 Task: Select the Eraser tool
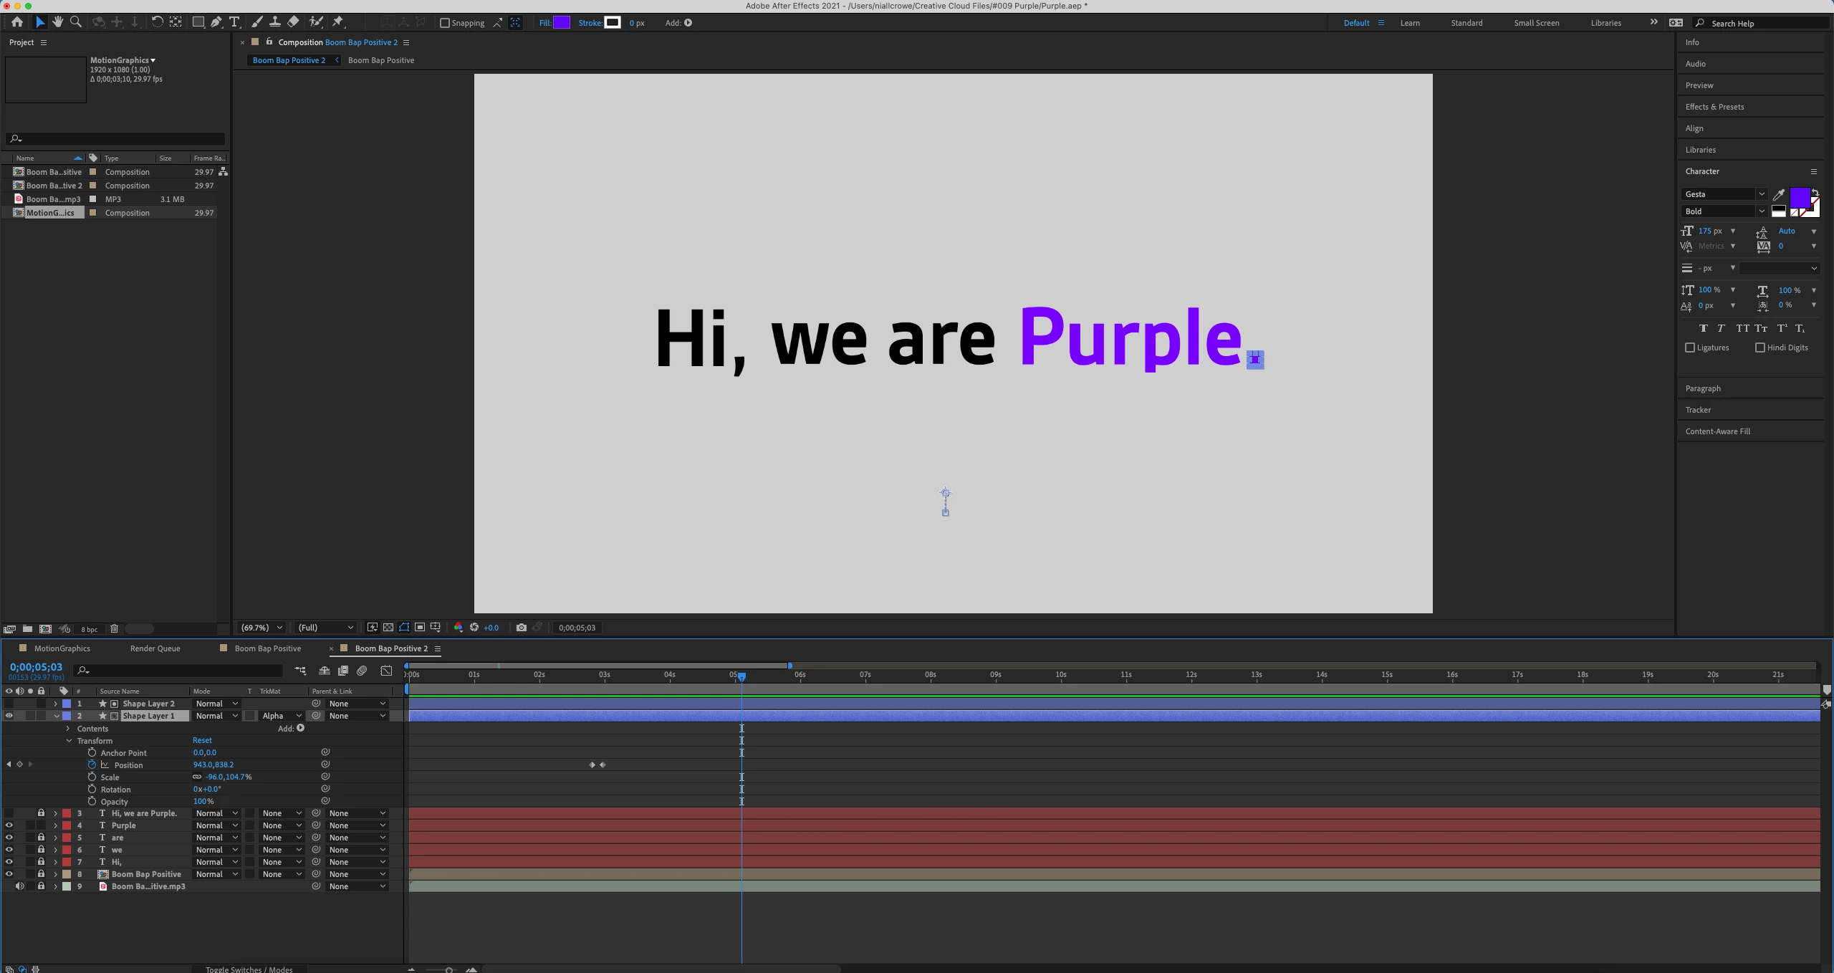(293, 22)
